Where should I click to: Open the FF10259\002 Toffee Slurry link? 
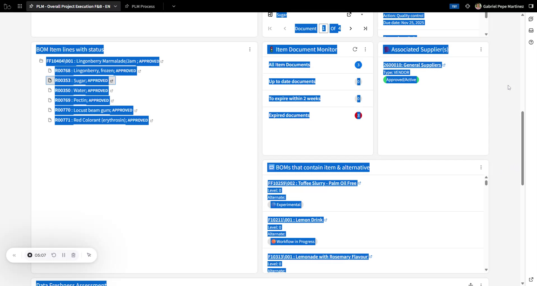click(312, 183)
